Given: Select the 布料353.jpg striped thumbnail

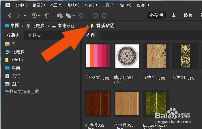Looking at the screenshot, I should pos(98,56).
